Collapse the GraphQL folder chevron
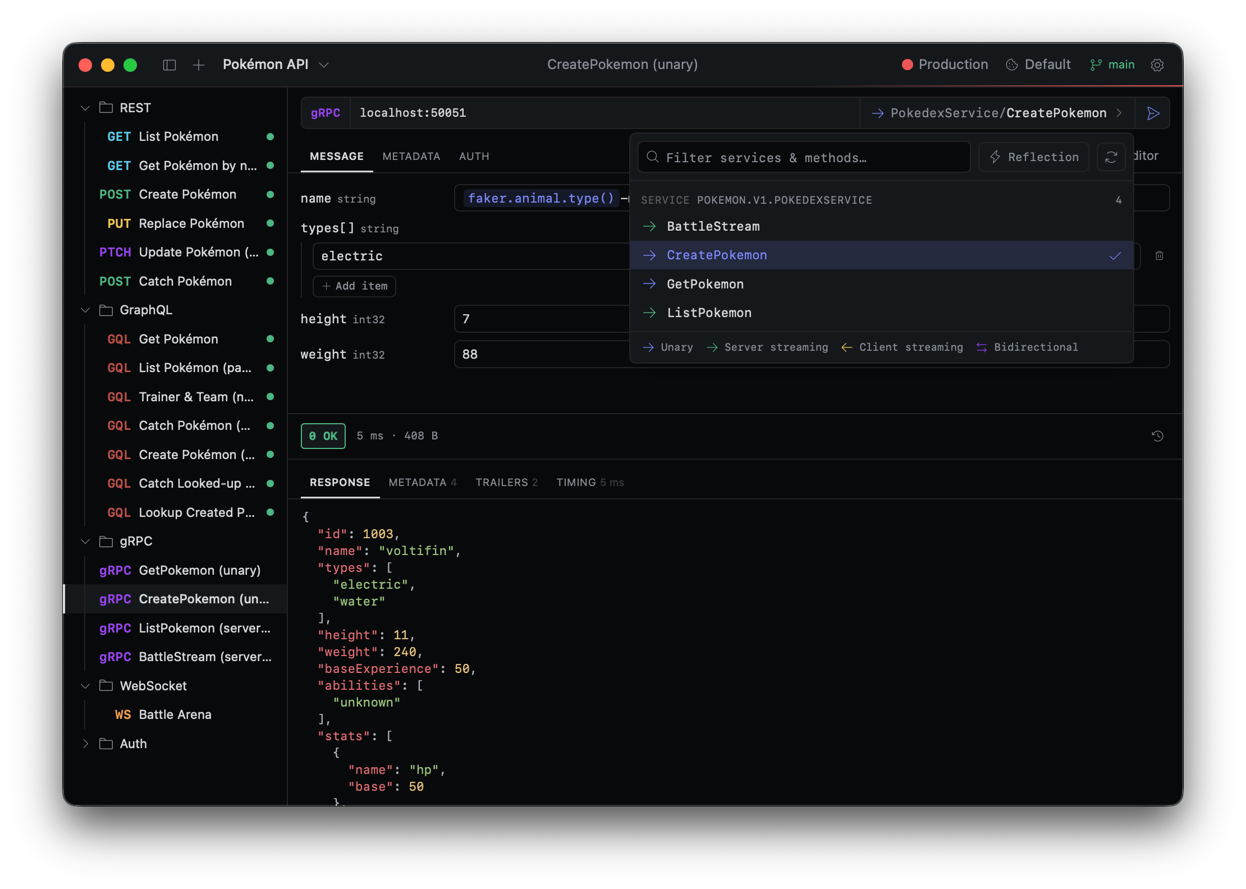Image resolution: width=1246 pixels, height=889 pixels. tap(85, 310)
